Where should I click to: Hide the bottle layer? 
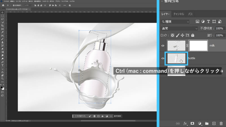163,58
